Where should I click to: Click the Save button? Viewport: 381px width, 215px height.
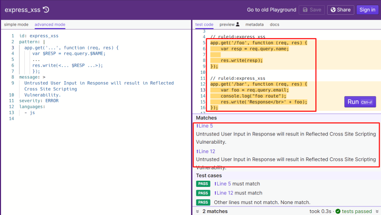[312, 10]
